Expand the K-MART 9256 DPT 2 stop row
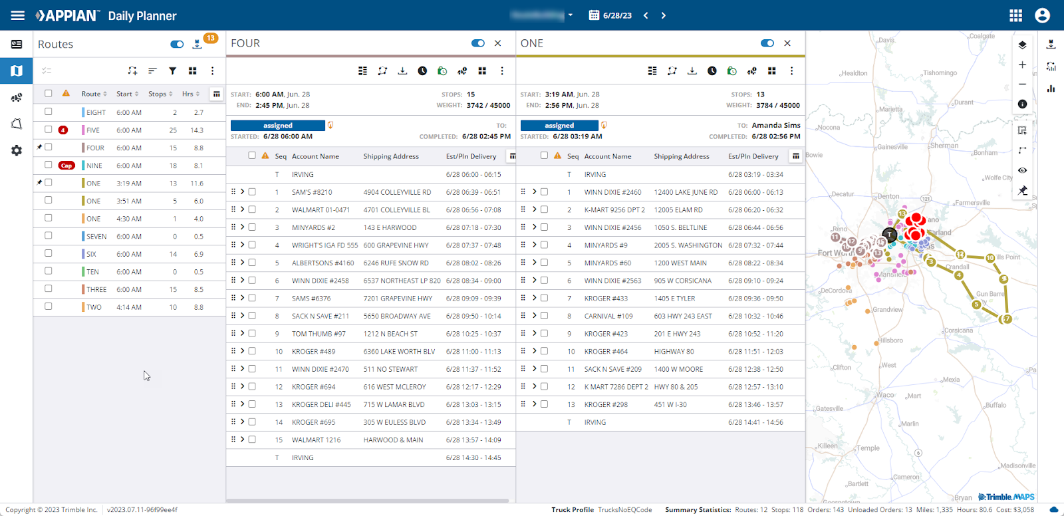The width and height of the screenshot is (1064, 516). pos(534,209)
